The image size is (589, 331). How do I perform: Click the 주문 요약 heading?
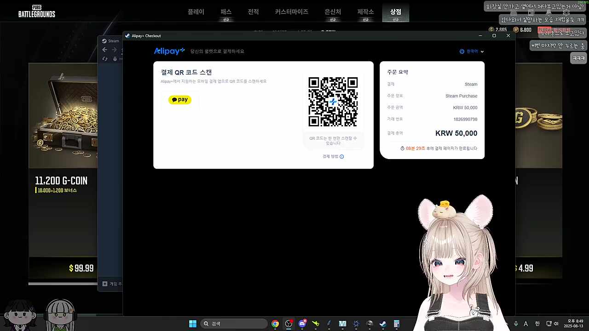point(398,72)
